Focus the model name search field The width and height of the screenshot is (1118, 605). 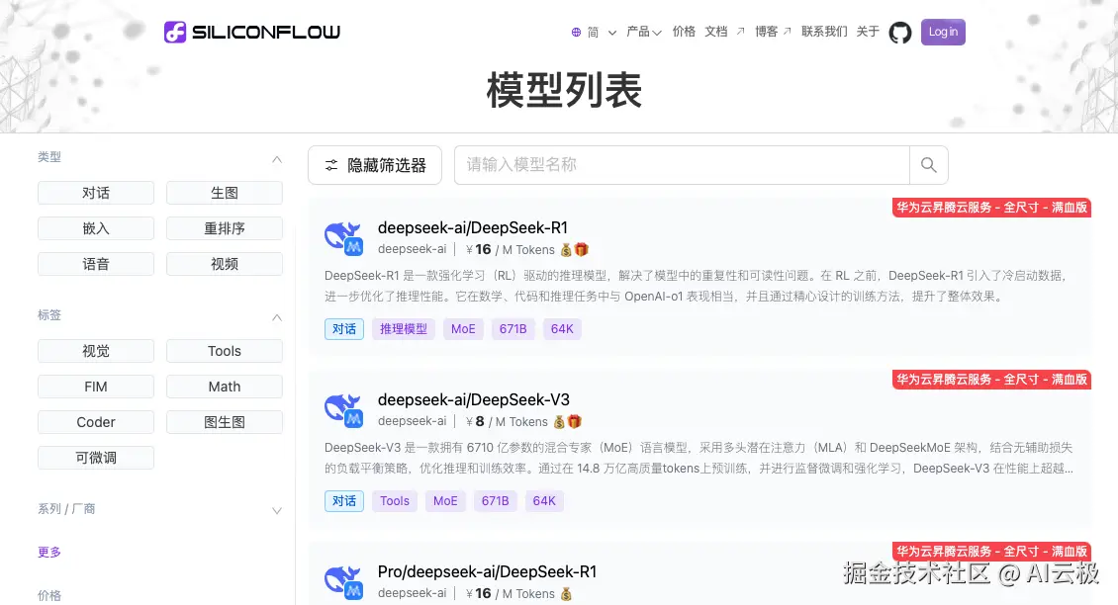point(682,165)
